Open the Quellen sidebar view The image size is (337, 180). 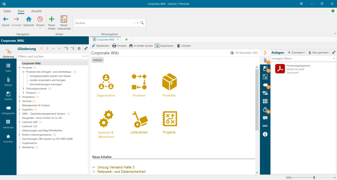point(8,96)
